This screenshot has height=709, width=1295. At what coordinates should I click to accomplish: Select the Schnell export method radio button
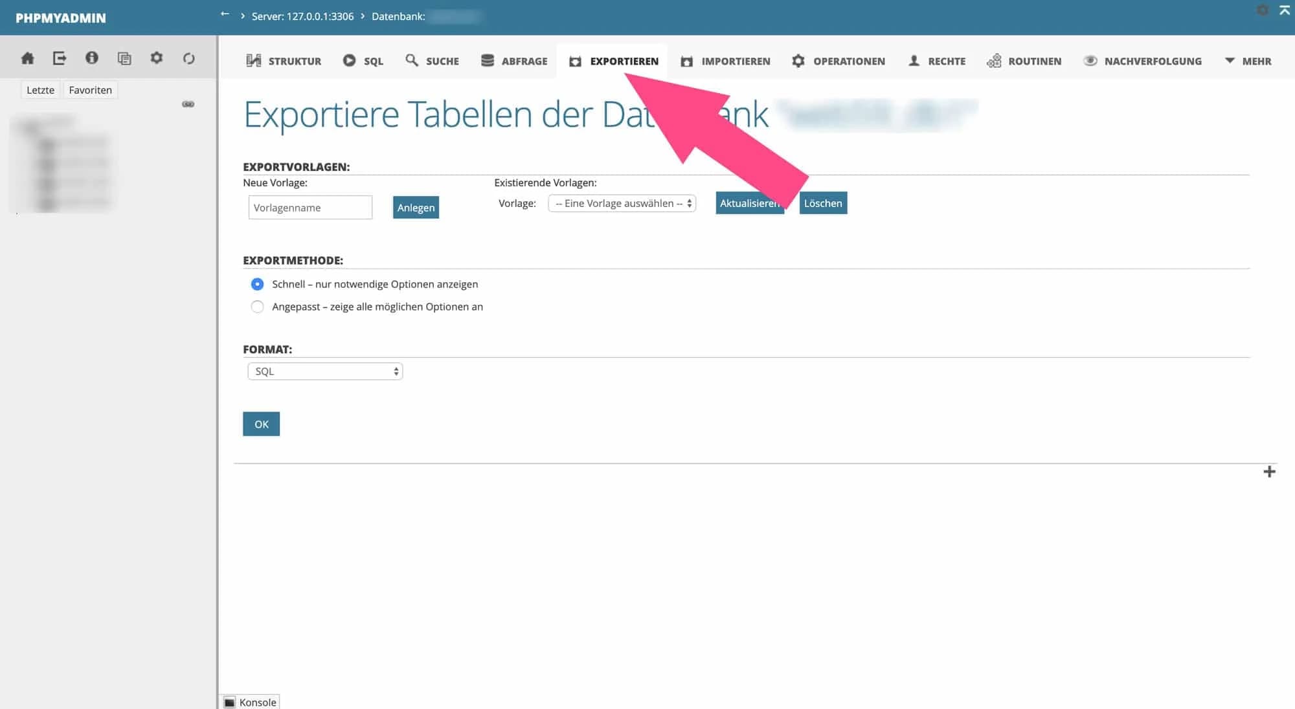tap(258, 283)
